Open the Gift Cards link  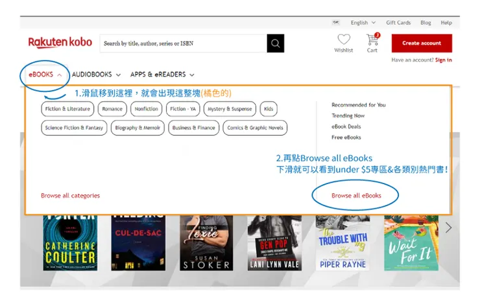click(x=398, y=23)
